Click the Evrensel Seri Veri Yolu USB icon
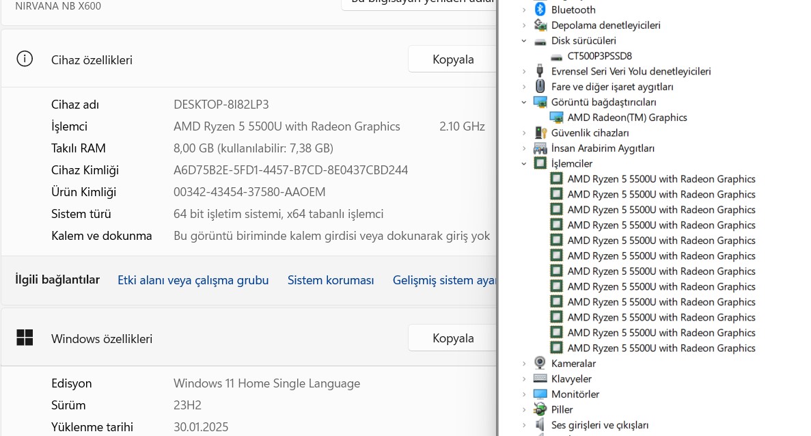The image size is (811, 436). [540, 71]
